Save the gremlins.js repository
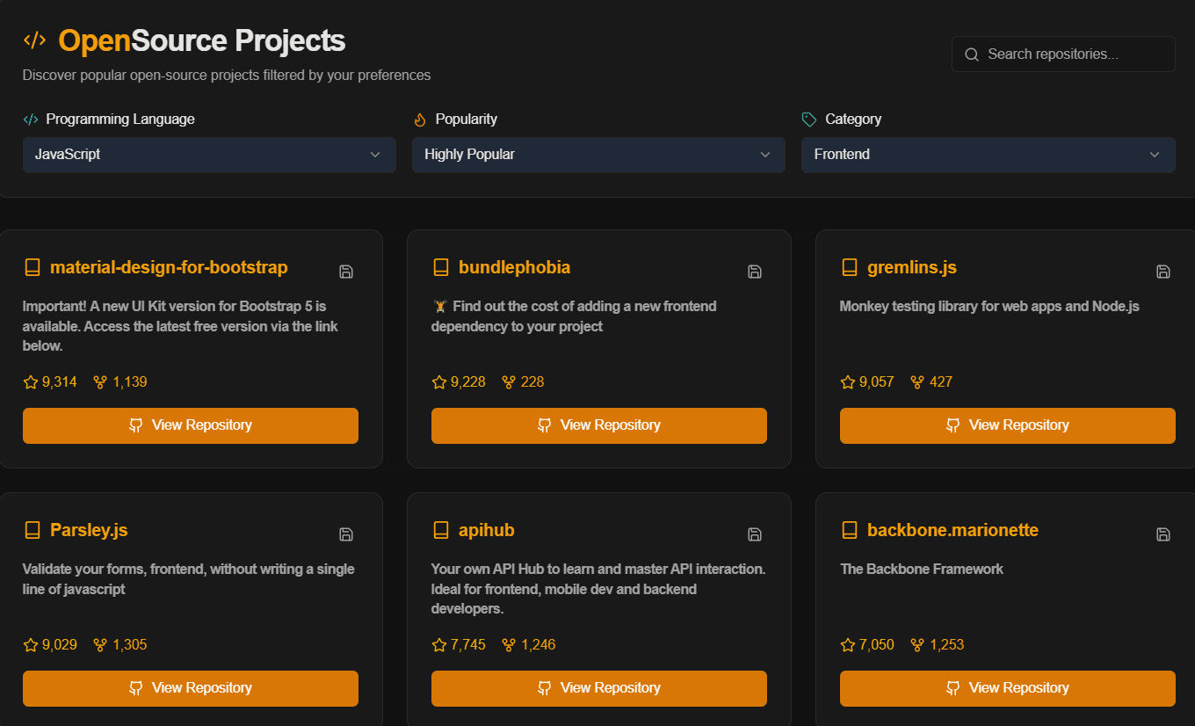 [1163, 272]
